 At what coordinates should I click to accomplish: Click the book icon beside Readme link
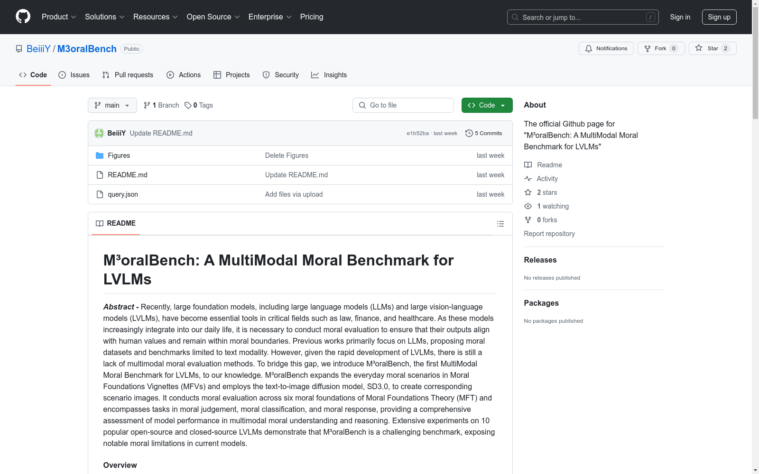click(528, 165)
